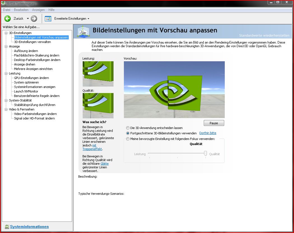The image size is (294, 233).
Task: Select 'Bildeinstellungen mit Vorschau anpassen' tree item
Action: [41, 37]
